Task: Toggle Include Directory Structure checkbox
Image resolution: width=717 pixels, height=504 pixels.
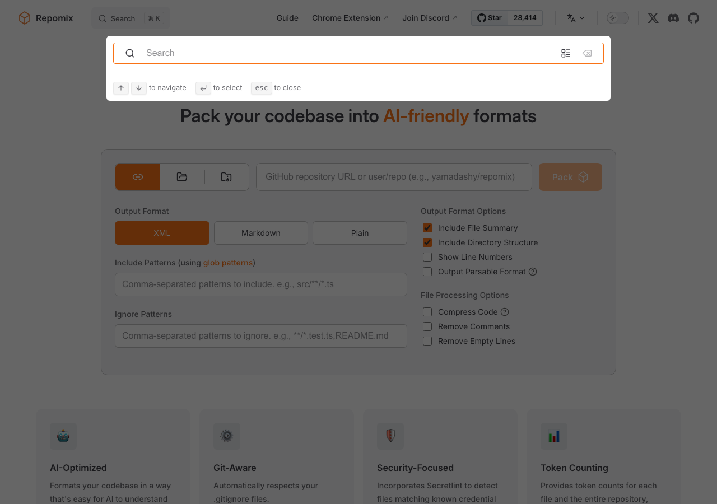Action: click(427, 242)
